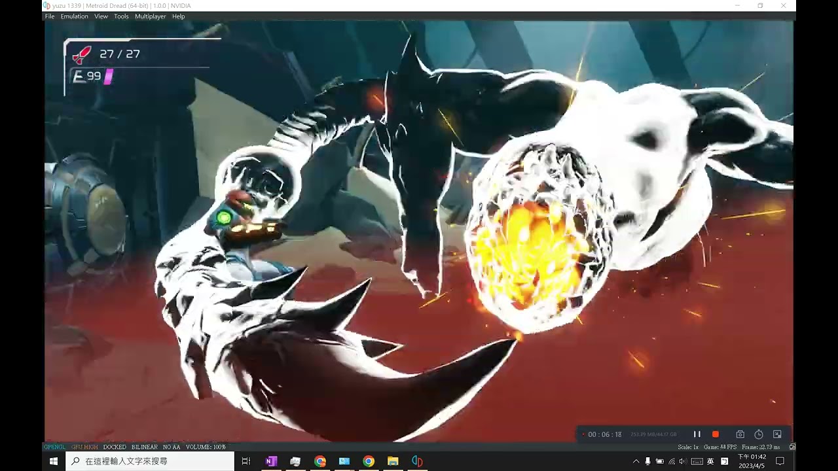Image resolution: width=838 pixels, height=471 pixels.
Task: Pause the screen recording
Action: pyautogui.click(x=697, y=434)
